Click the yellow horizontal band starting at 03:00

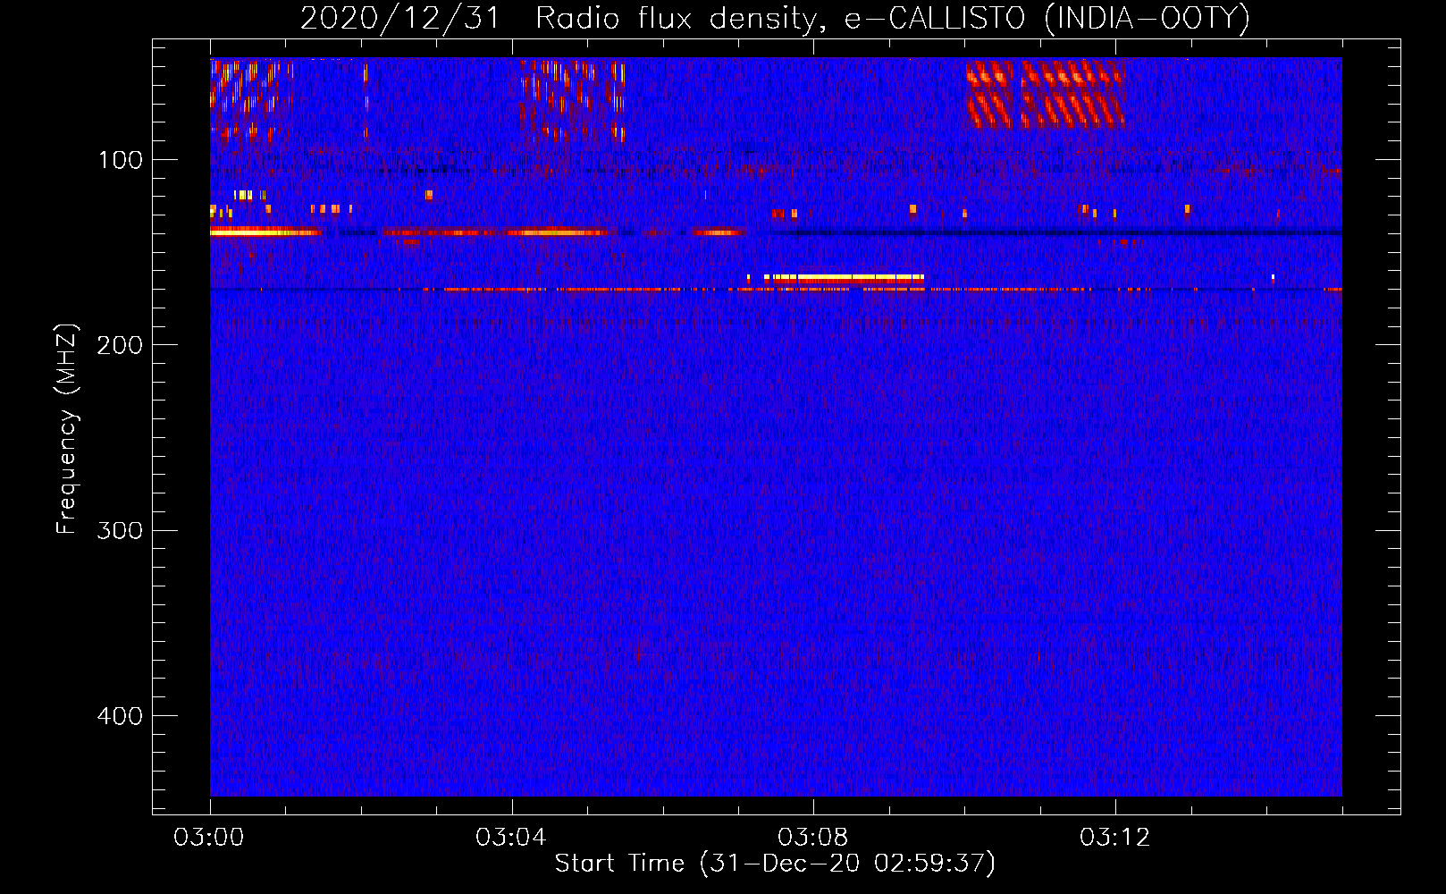coord(265,232)
